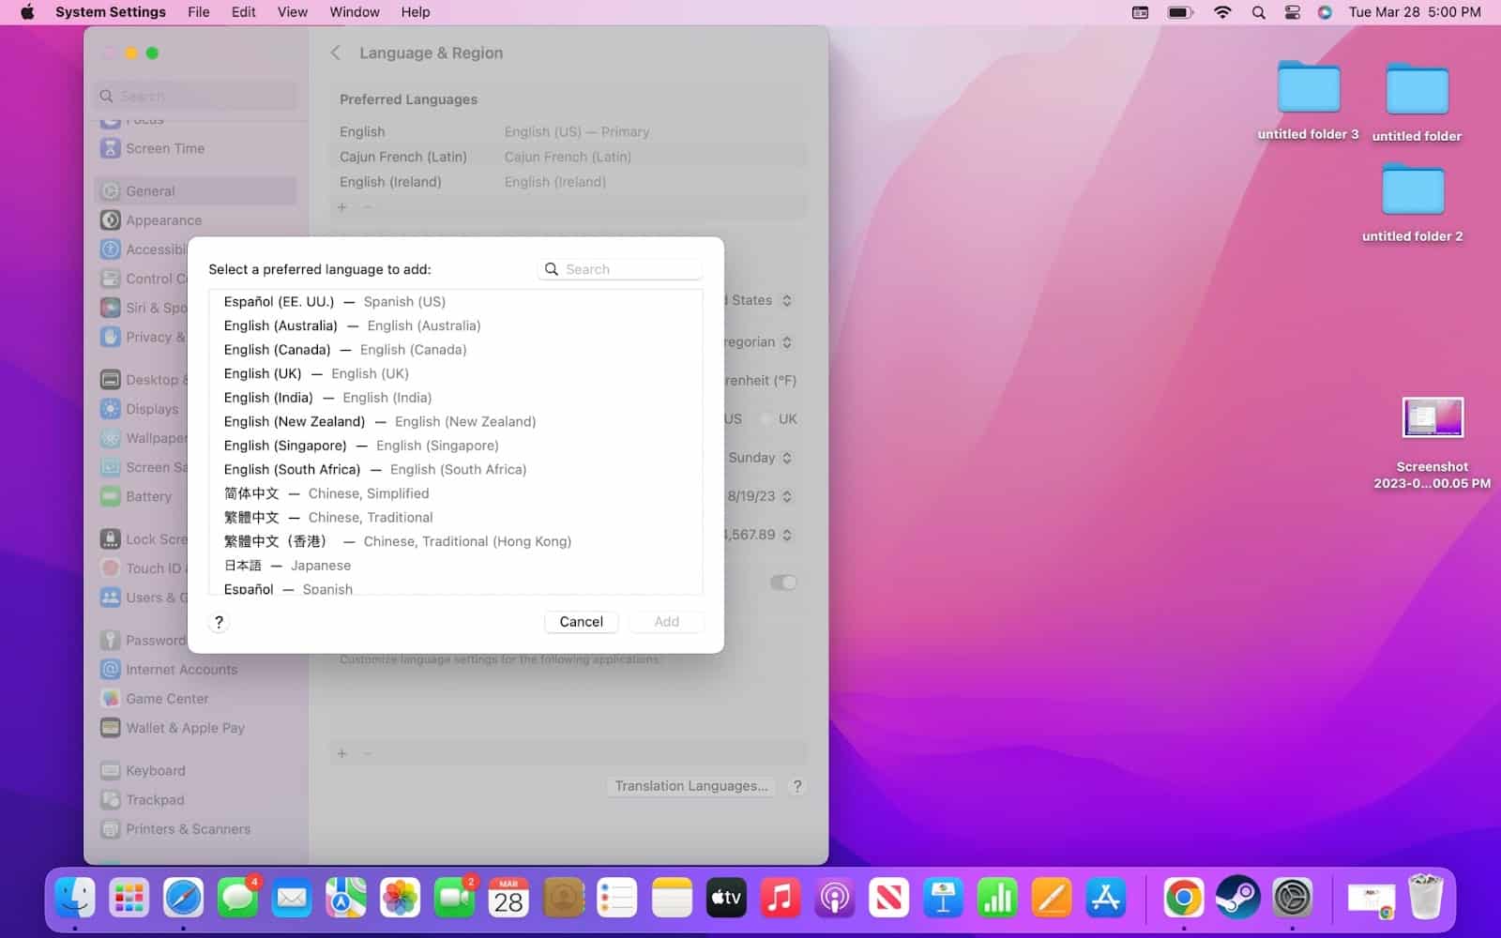Click the search field in the language dialog
Image resolution: width=1501 pixels, height=938 pixels.
point(619,269)
